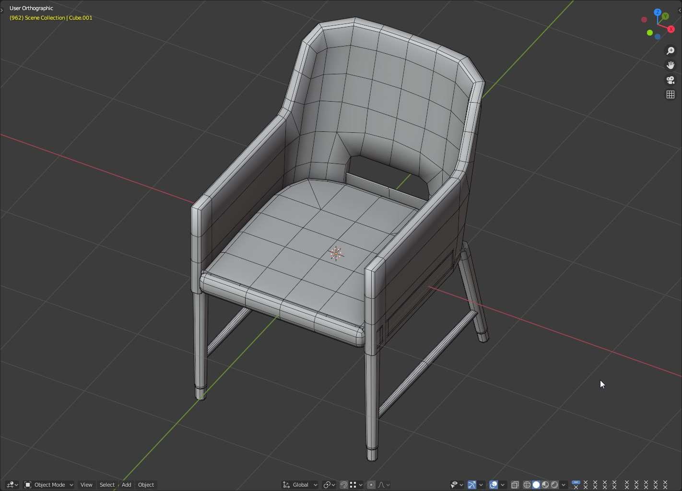Toggle X-ray display
The image size is (682, 491).
515,485
